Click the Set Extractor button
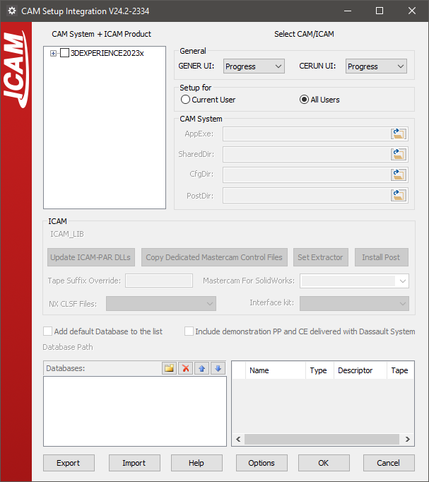The image size is (429, 482). coord(321,257)
